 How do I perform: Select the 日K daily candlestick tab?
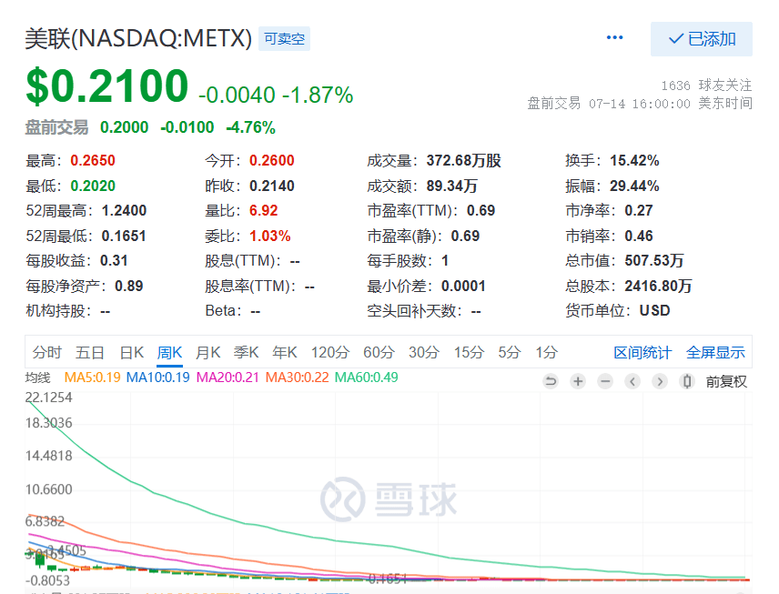coord(132,353)
